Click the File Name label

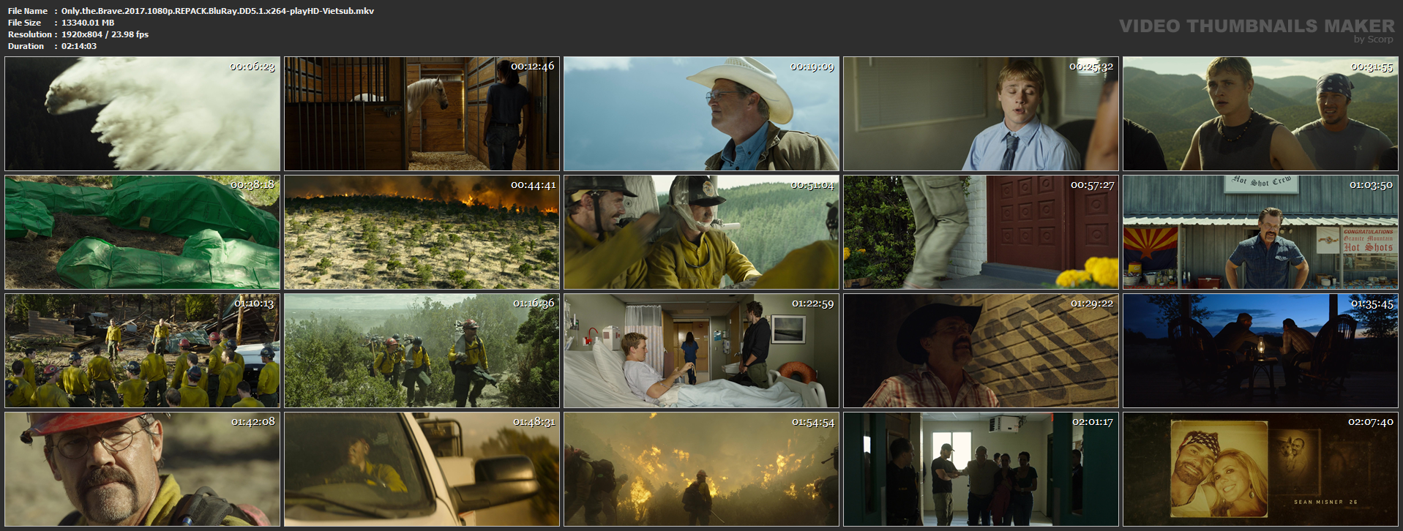[x=28, y=11]
